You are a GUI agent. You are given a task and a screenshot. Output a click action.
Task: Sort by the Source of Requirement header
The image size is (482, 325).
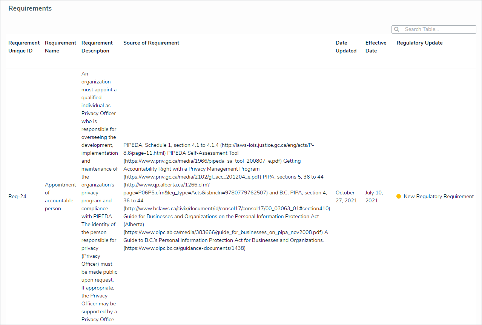(x=151, y=43)
